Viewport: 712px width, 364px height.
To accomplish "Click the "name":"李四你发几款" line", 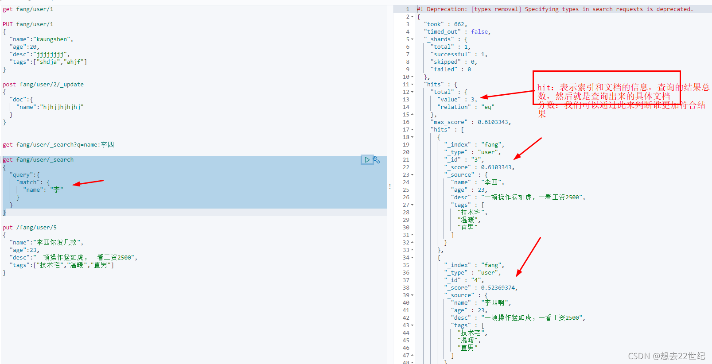I will coord(47,243).
